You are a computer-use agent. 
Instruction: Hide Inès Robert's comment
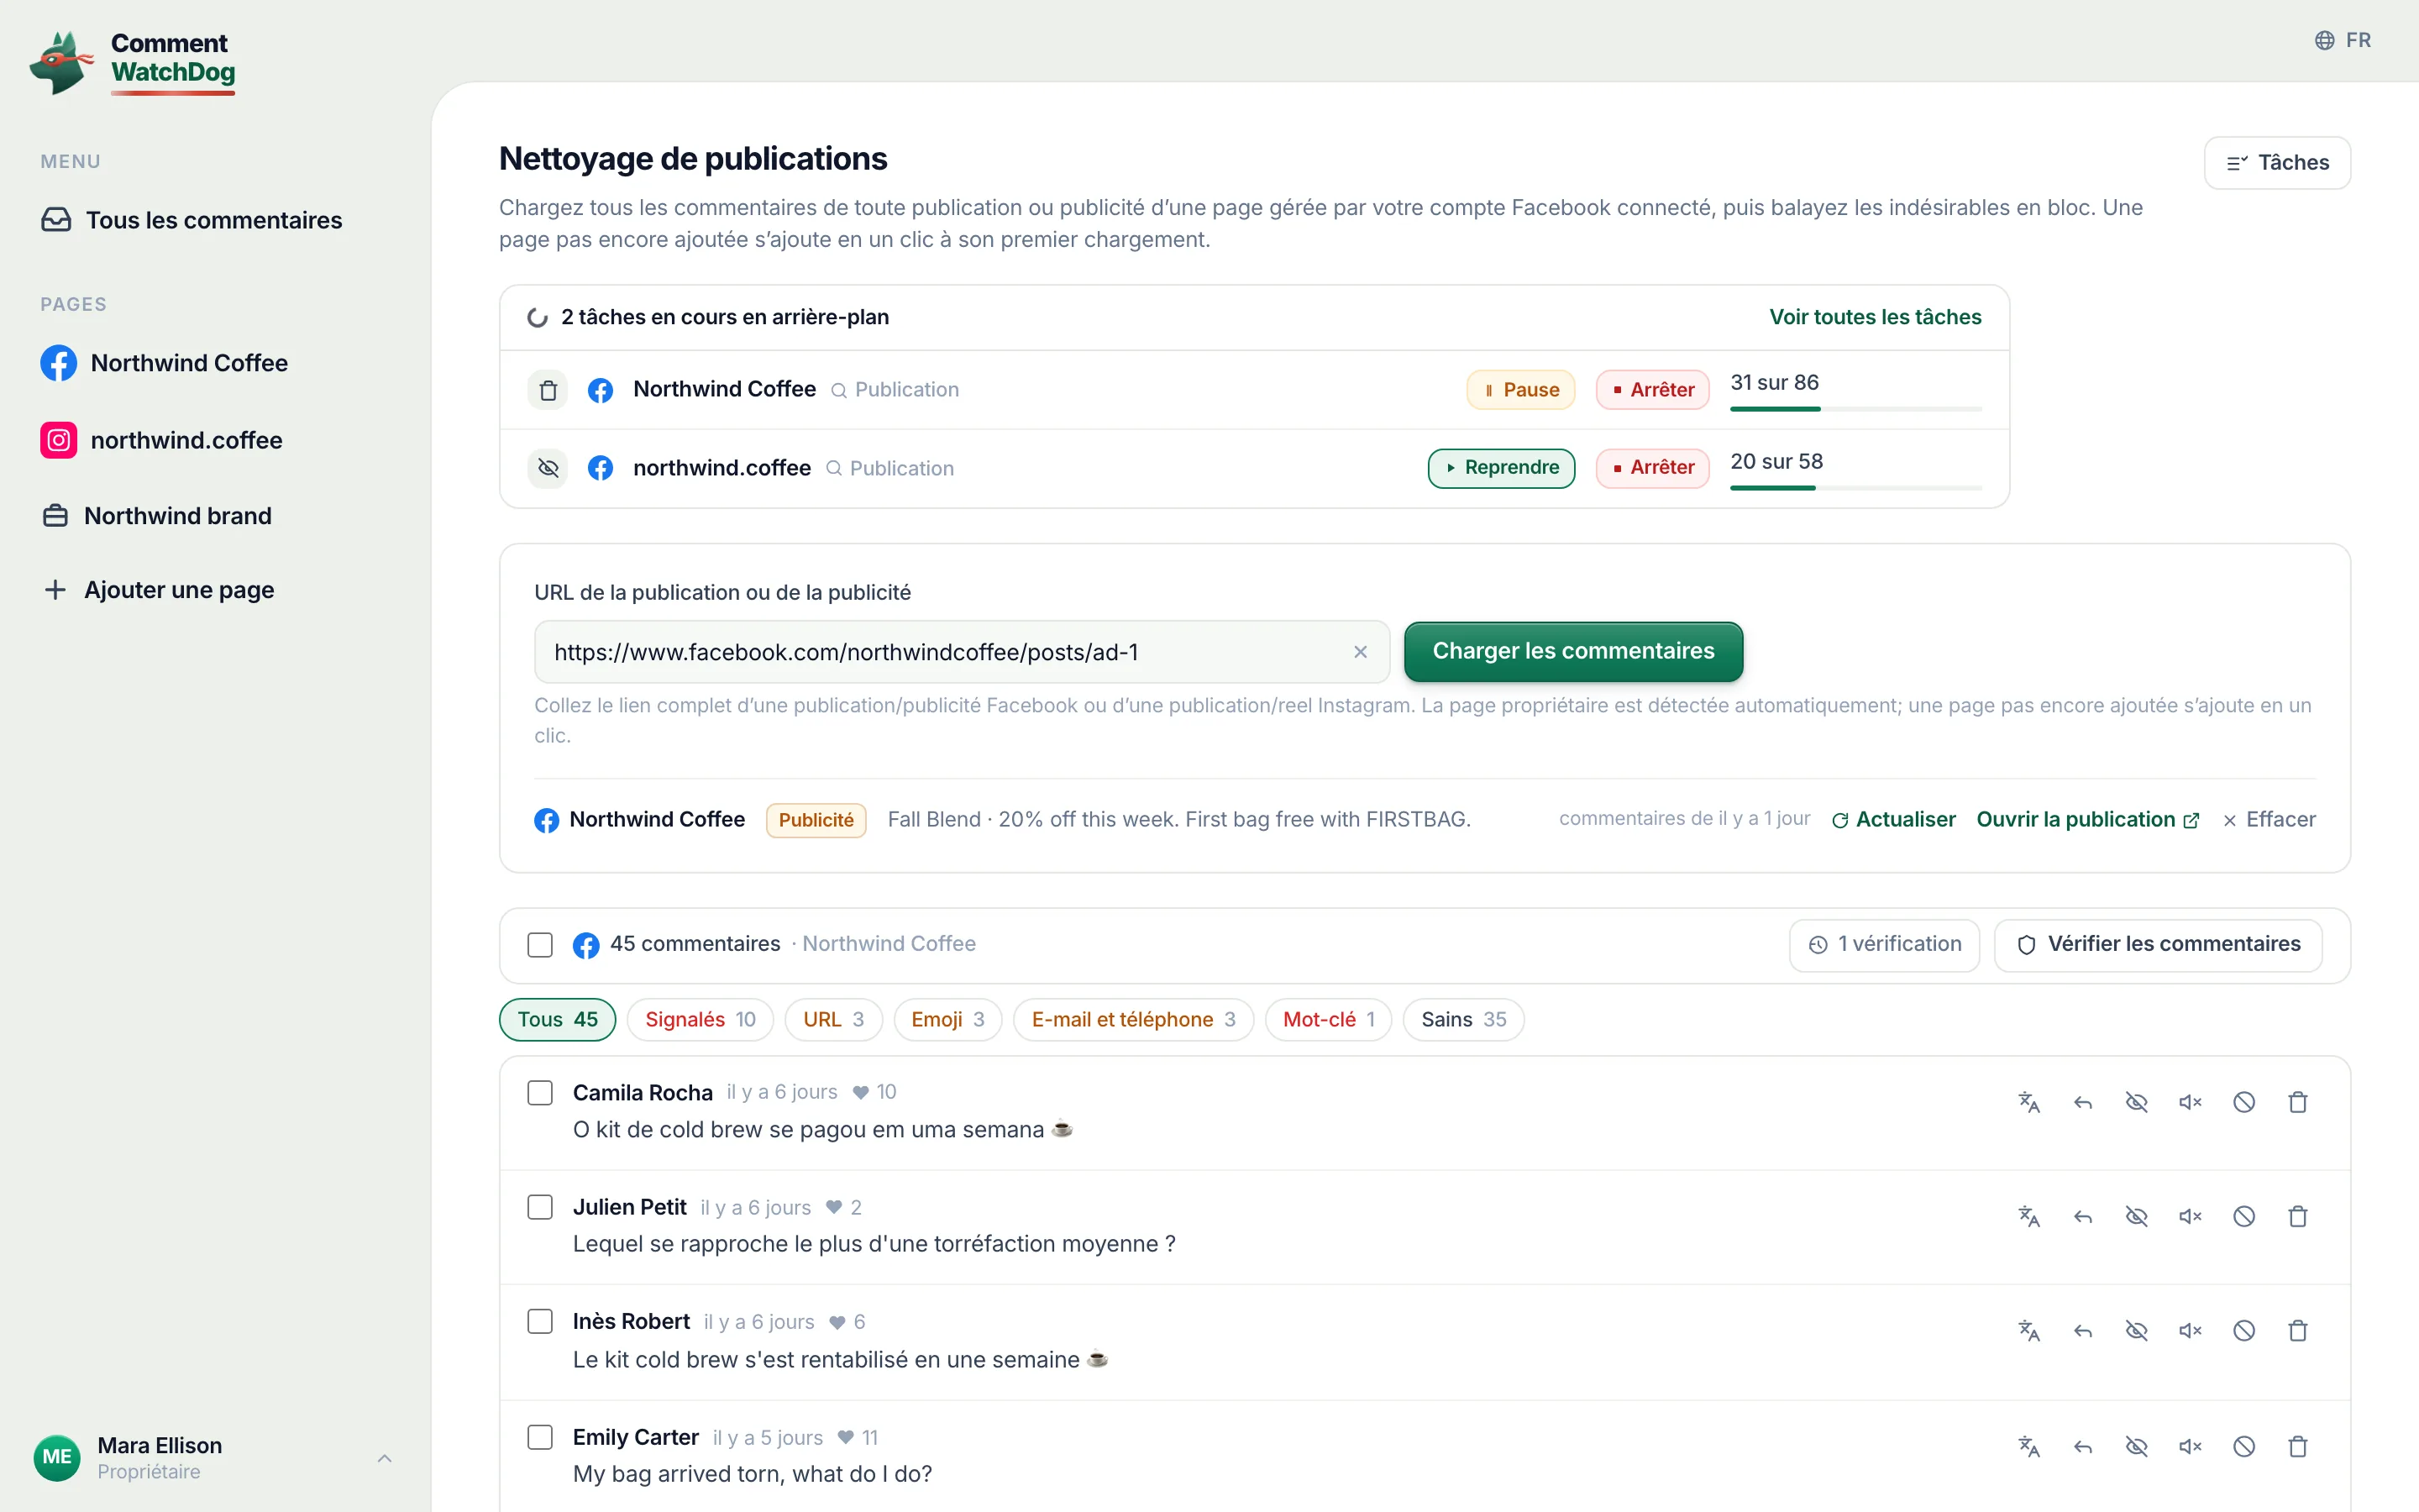tap(2136, 1331)
